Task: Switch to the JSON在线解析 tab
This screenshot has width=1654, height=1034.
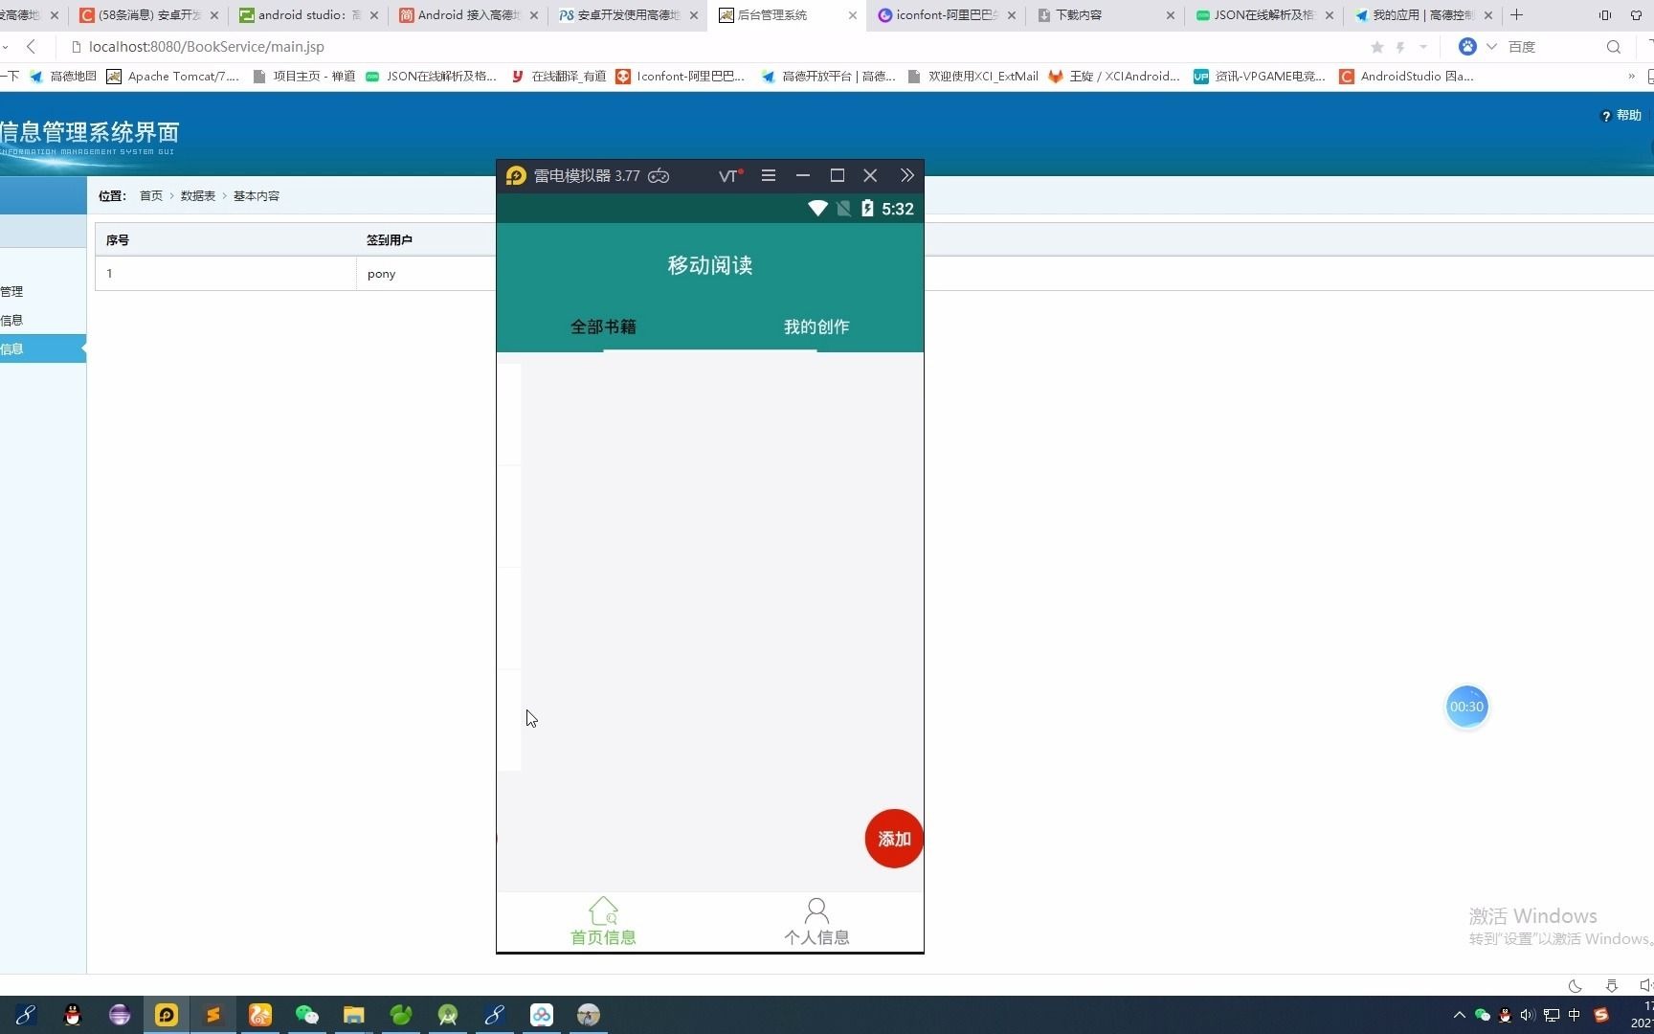Action: pyautogui.click(x=1264, y=14)
